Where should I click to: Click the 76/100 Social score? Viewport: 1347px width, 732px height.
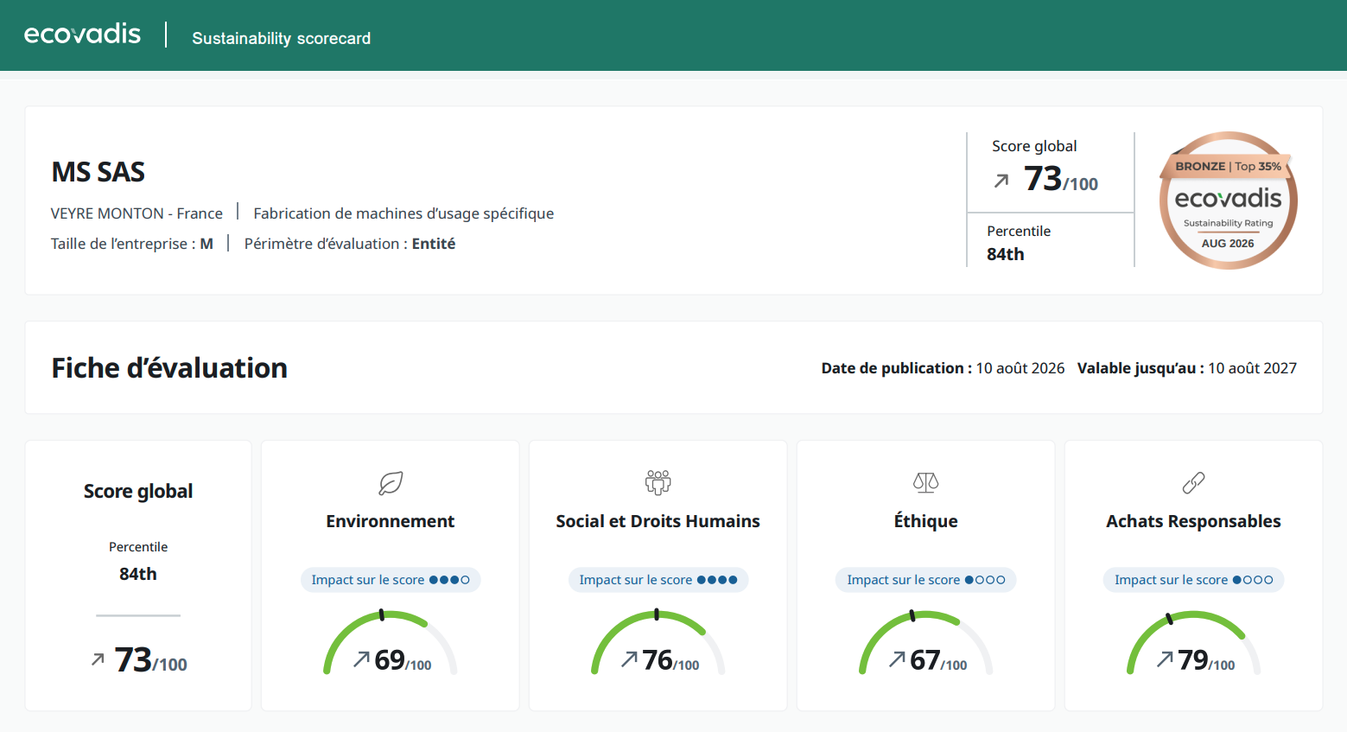pos(670,660)
